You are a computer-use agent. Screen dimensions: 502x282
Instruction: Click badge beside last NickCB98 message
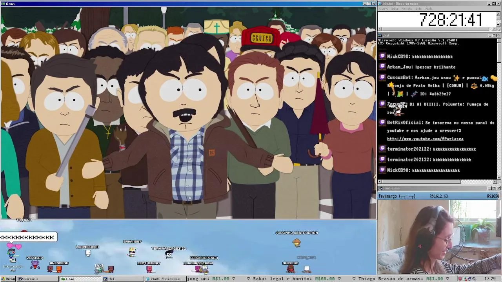(383, 170)
